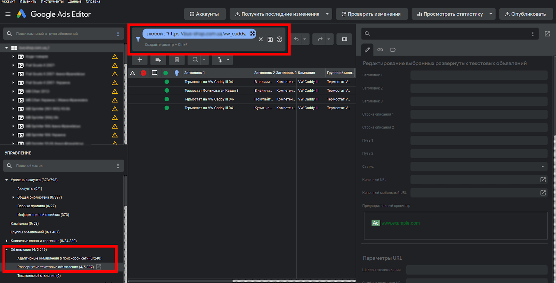Open the edit pencil tab
The image size is (556, 283).
[367, 50]
